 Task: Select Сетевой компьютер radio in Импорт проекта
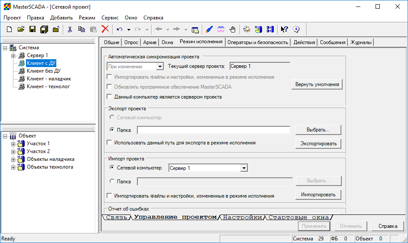coord(112,167)
